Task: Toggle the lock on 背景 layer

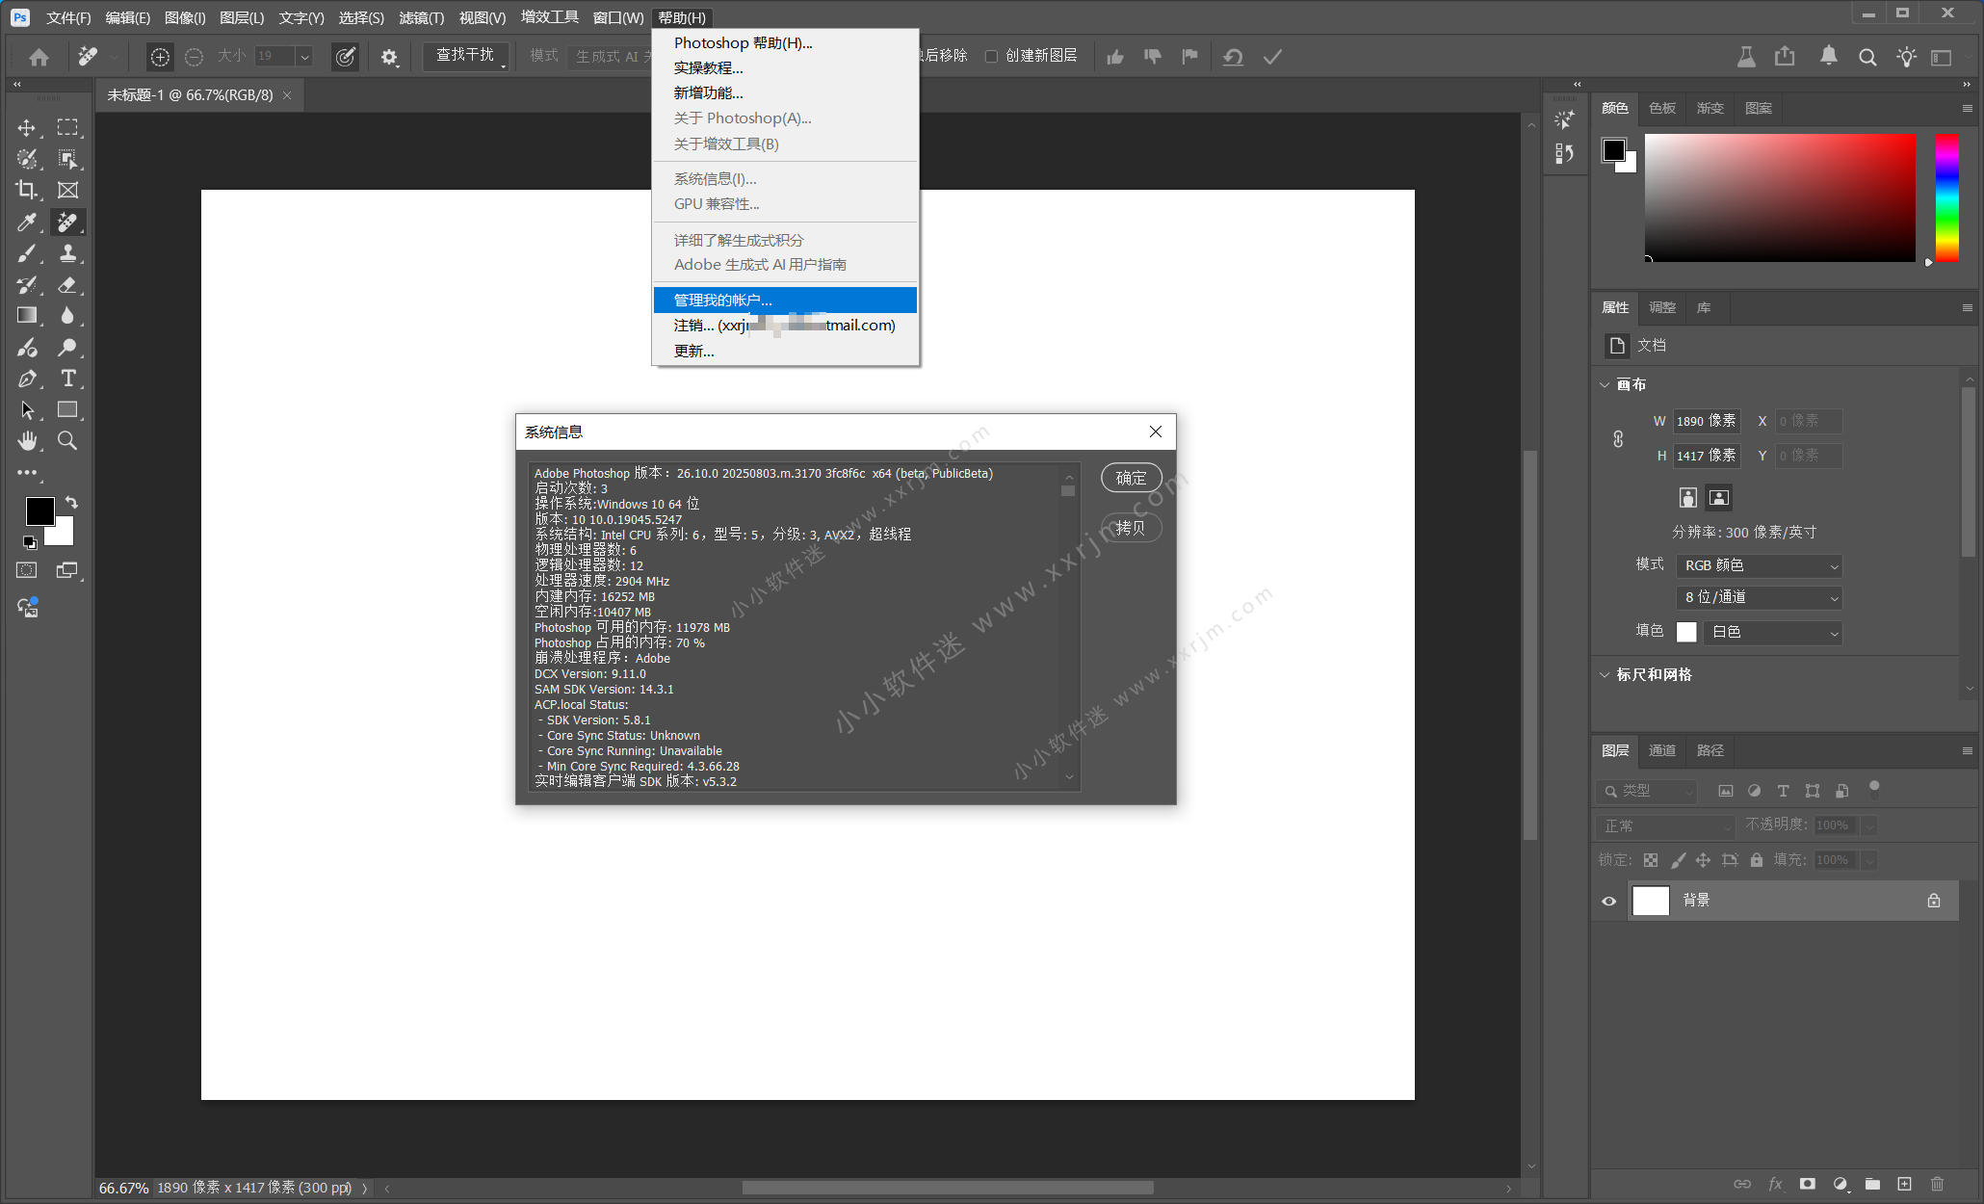Action: coord(1934,902)
